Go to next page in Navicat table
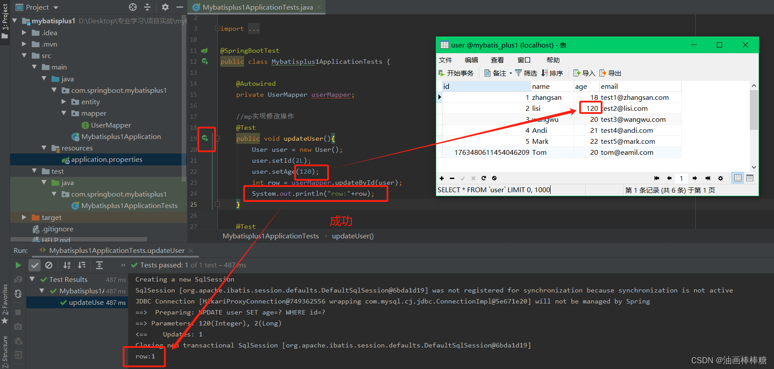Screen dimensions: 774x369 (695, 178)
